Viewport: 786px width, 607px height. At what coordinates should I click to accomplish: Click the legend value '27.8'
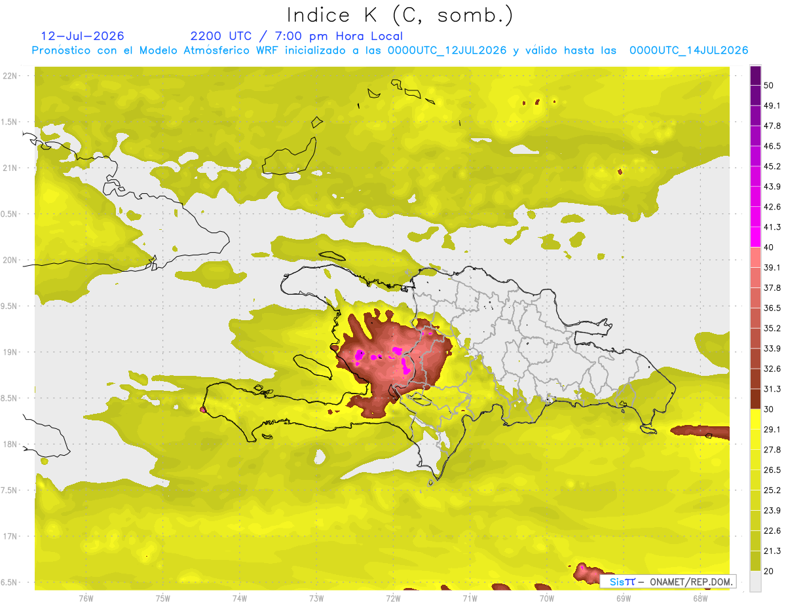click(x=772, y=450)
